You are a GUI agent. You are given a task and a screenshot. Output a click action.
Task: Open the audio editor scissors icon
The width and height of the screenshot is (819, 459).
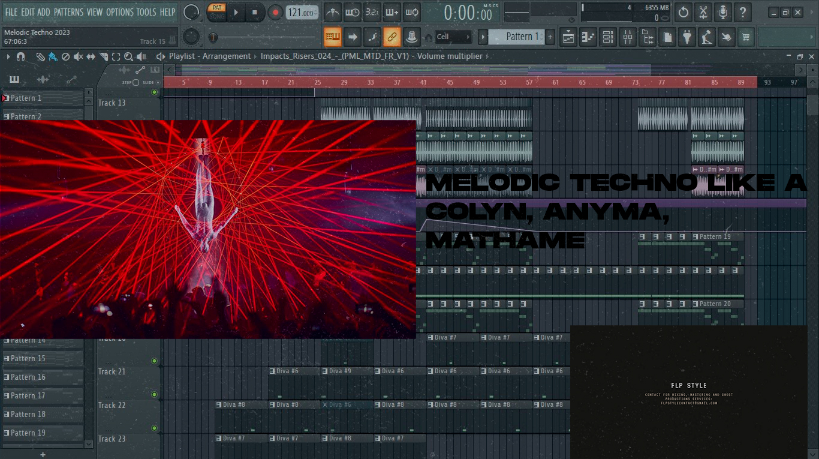[703, 12]
